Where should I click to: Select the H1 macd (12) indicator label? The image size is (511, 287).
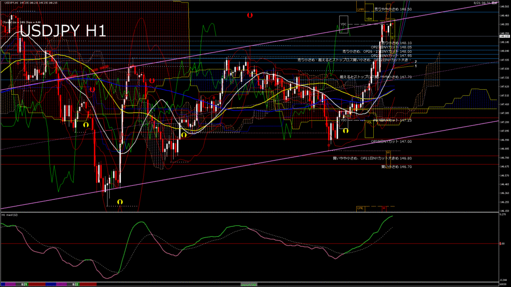click(10, 214)
